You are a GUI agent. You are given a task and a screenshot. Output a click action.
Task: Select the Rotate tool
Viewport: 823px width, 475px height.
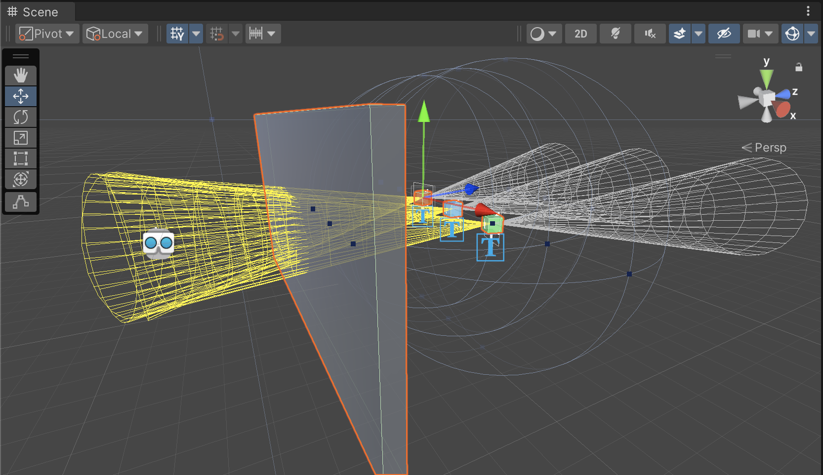point(21,117)
